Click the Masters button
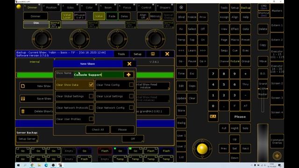Screen dimensions: 299x168 point(277,11)
